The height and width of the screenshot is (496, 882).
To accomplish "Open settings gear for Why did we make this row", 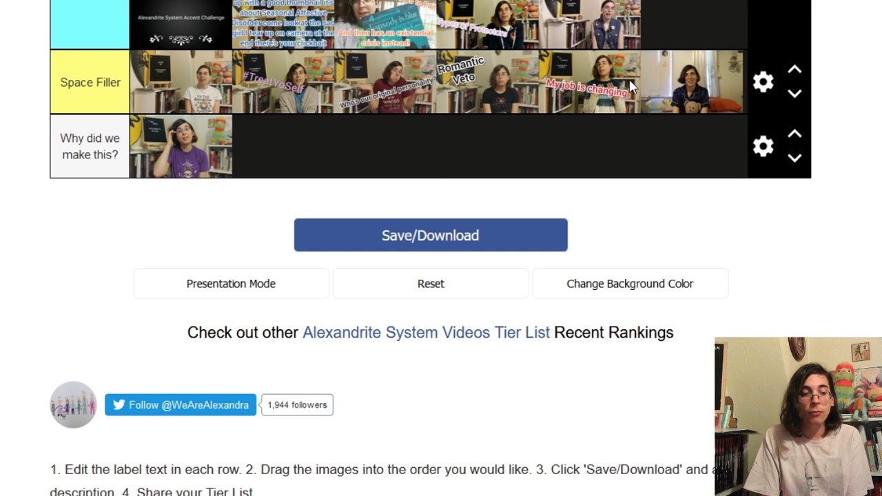I will pyautogui.click(x=763, y=146).
